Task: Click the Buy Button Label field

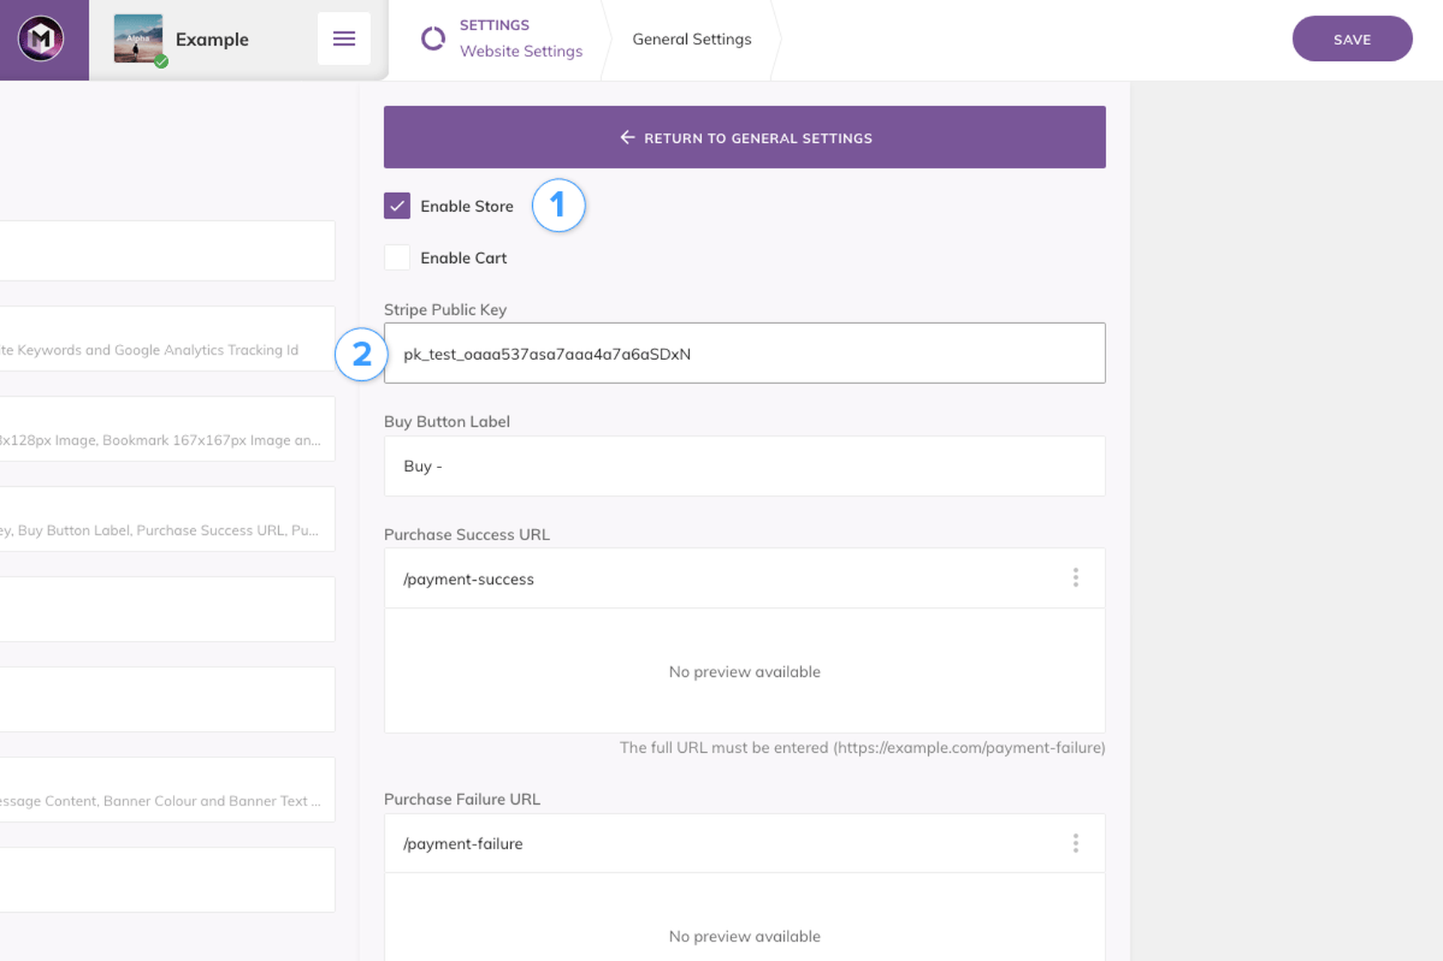Action: [744, 466]
